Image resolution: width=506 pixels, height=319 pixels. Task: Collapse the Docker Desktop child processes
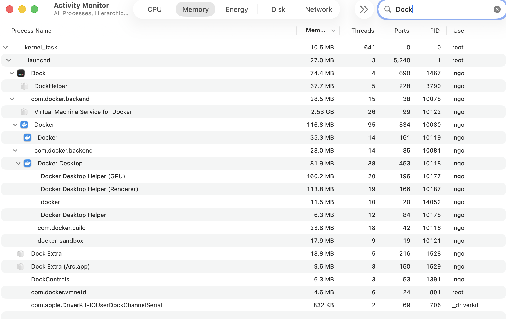click(18, 163)
